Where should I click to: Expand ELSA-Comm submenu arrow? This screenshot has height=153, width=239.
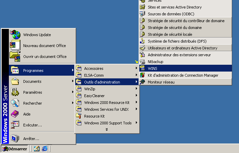click(x=137, y=75)
